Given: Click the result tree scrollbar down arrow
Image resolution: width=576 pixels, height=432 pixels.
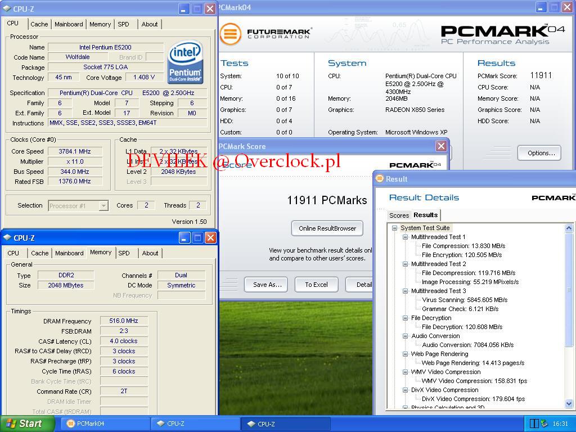Looking at the screenshot, I should (569, 404).
